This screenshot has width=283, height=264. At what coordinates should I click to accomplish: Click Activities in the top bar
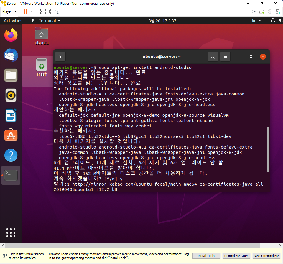tap(13, 21)
